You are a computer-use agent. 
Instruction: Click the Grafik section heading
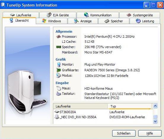coord(61,59)
